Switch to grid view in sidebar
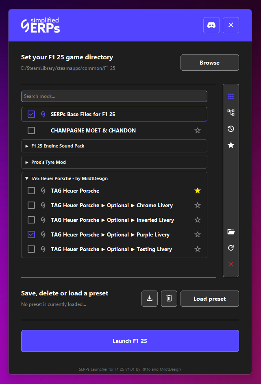Image resolution: width=261 pixels, height=384 pixels. click(231, 96)
